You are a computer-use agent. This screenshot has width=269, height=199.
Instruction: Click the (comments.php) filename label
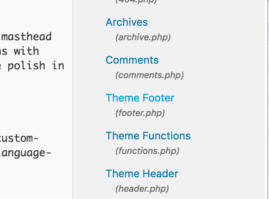pyautogui.click(x=149, y=75)
